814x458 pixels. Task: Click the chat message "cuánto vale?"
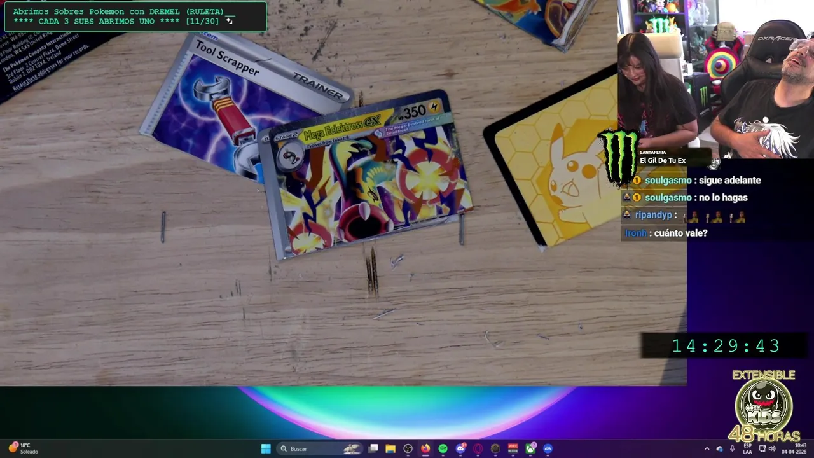[x=680, y=233]
